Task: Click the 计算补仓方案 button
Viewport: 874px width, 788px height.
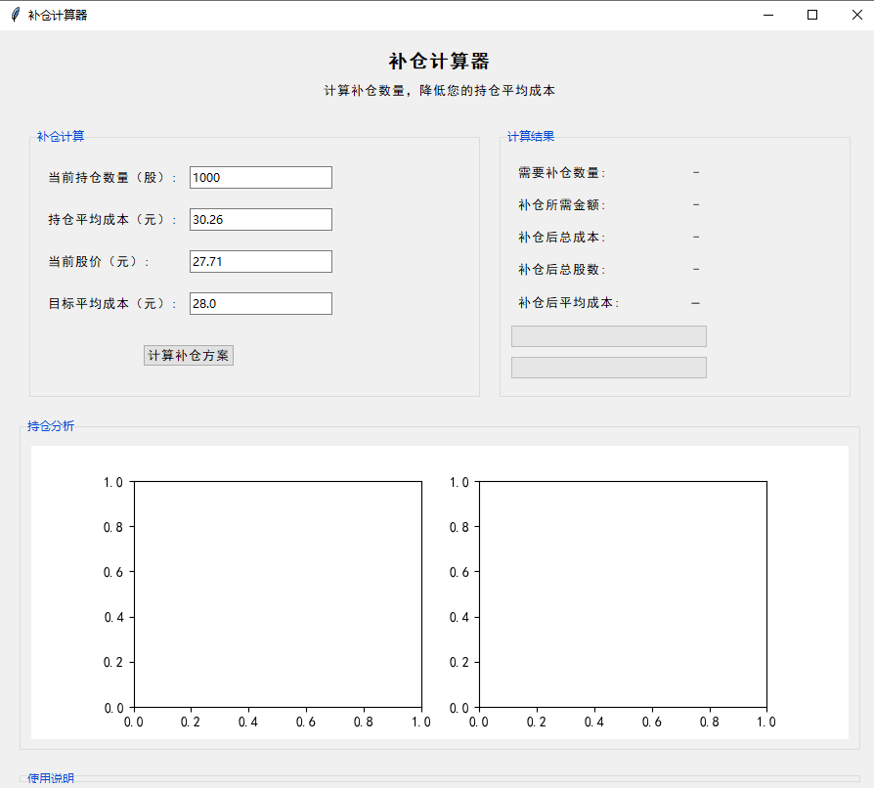Action: 188,355
